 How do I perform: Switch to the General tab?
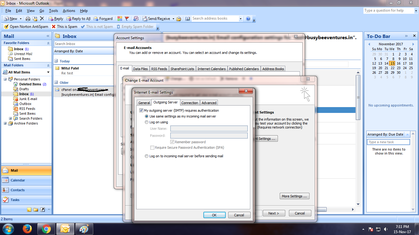144,103
